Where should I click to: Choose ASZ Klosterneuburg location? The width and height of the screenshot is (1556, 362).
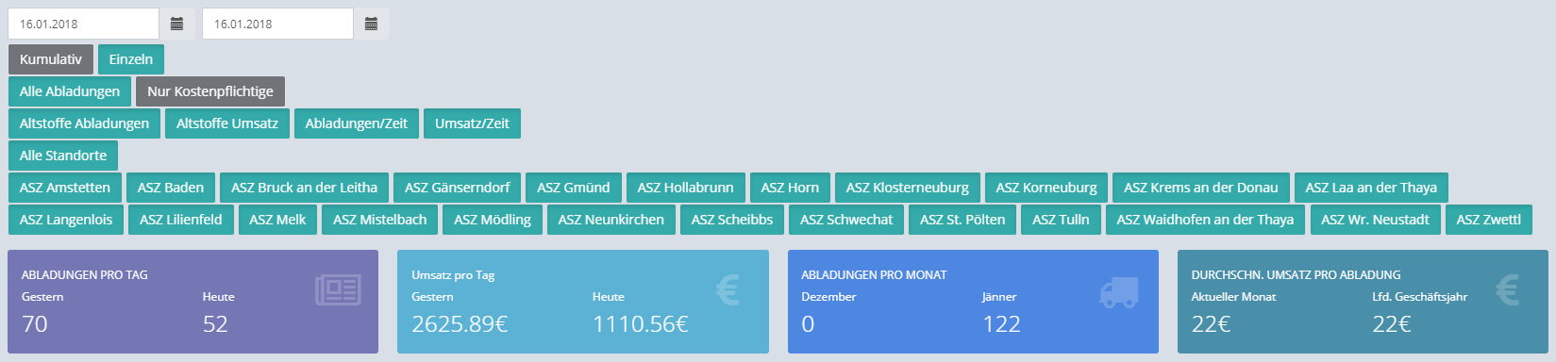(908, 188)
